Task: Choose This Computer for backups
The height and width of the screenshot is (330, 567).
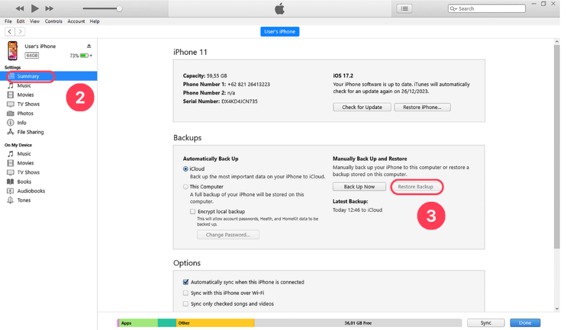Action: [185, 186]
